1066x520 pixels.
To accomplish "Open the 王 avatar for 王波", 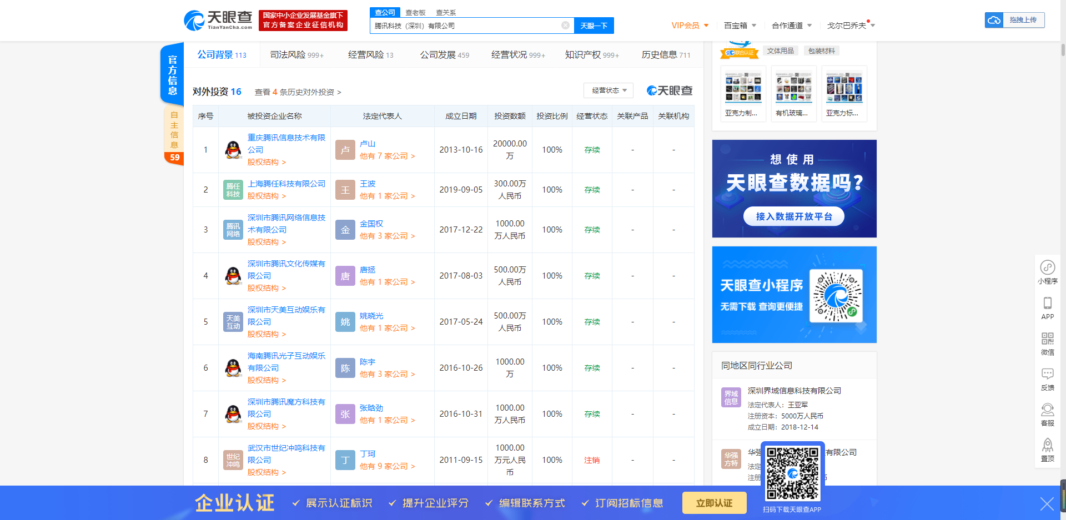I will click(x=345, y=190).
